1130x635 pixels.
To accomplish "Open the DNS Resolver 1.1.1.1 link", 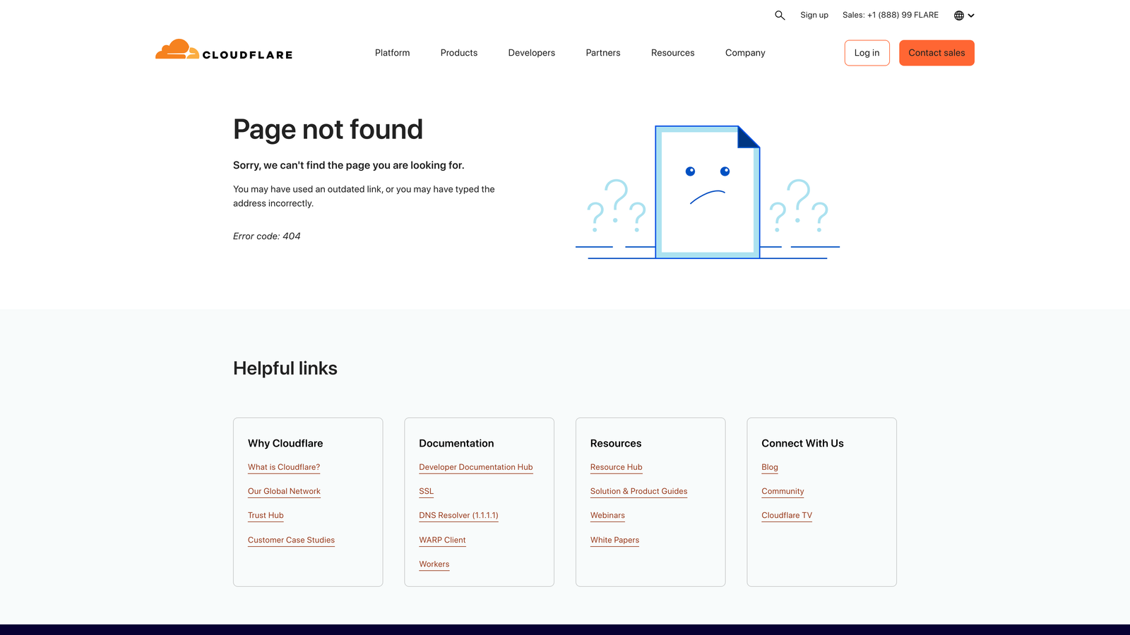I will tap(458, 515).
